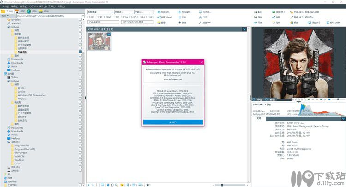Open the manage (管理) toolbar icon
This screenshot has width=346, height=187.
[x=159, y=23]
